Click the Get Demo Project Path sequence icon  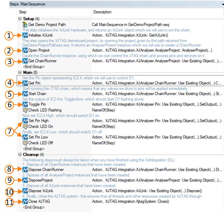pyautogui.click(x=25, y=24)
